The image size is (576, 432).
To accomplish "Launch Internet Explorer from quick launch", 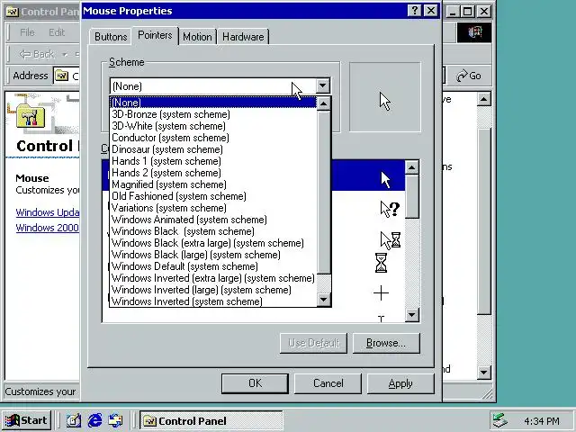I will point(94,420).
